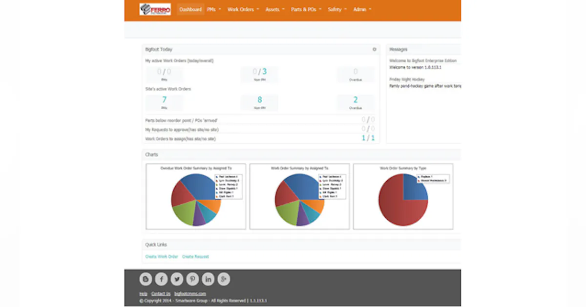586x307 pixels.
Task: Expand the Assets dropdown menu
Action: (275, 9)
